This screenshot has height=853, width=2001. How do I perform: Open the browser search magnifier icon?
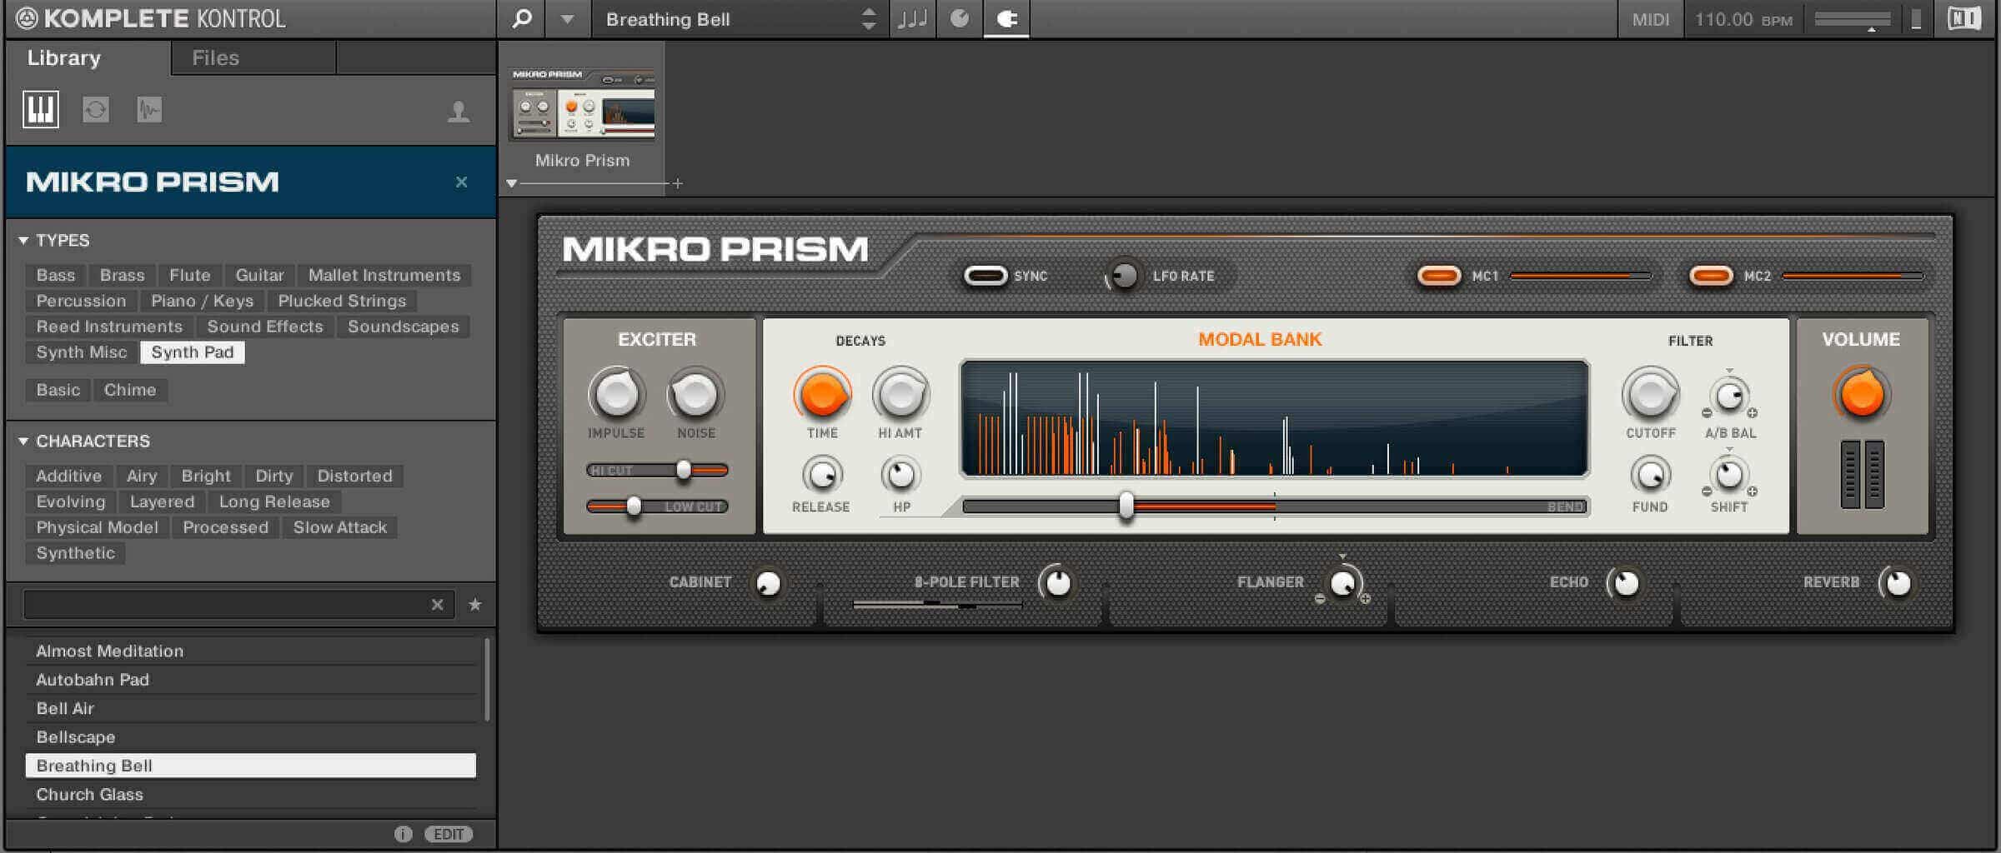tap(522, 18)
